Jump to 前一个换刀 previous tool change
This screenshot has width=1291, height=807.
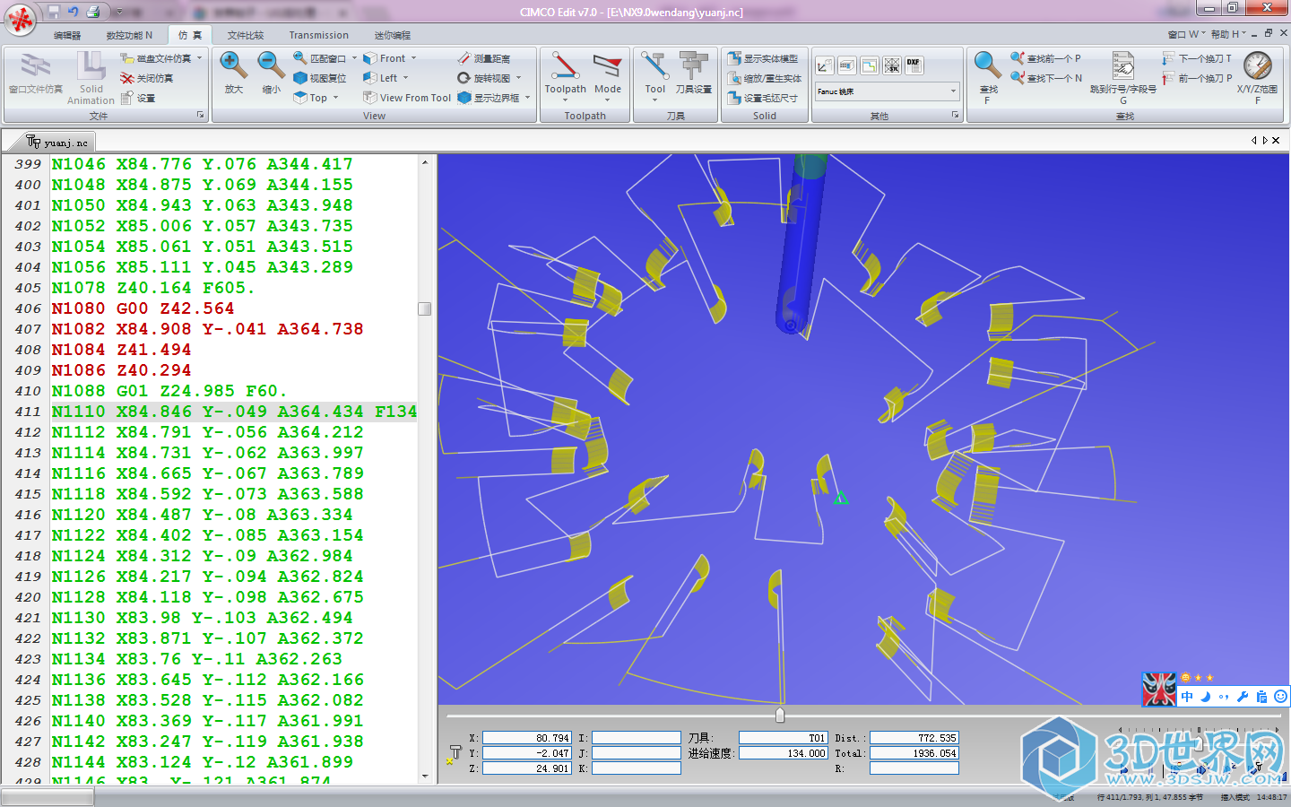[1197, 78]
